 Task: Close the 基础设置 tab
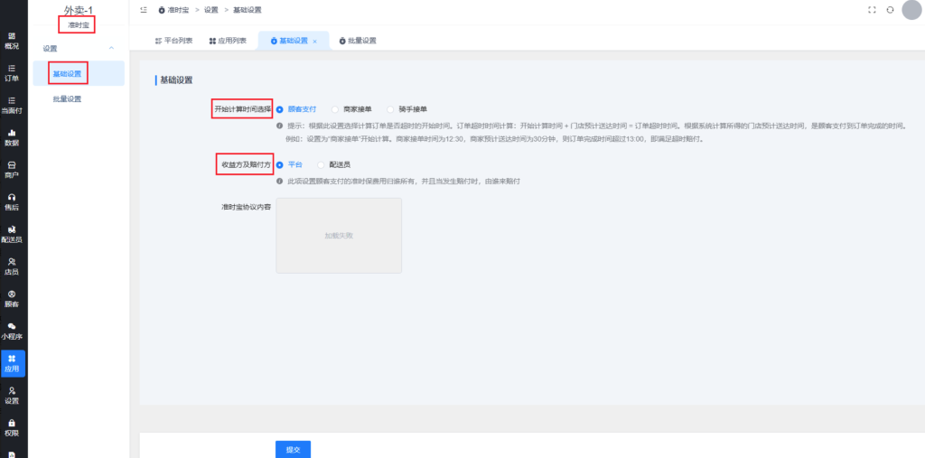point(315,42)
